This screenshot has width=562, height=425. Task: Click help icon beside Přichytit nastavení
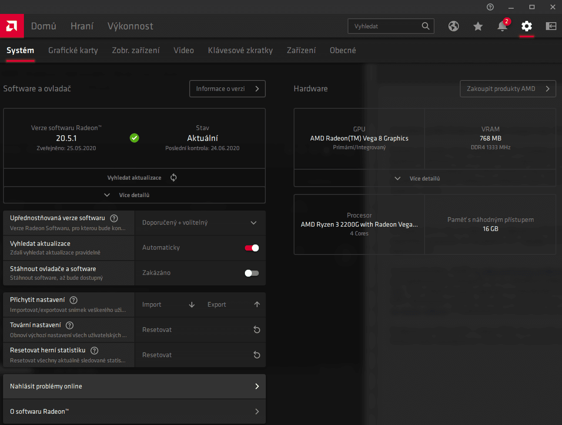tap(74, 300)
